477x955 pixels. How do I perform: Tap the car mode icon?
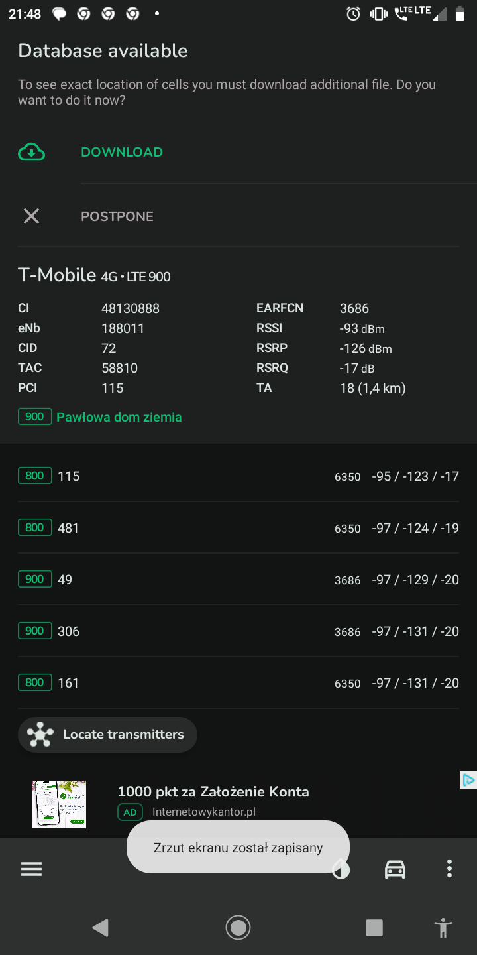[395, 869]
